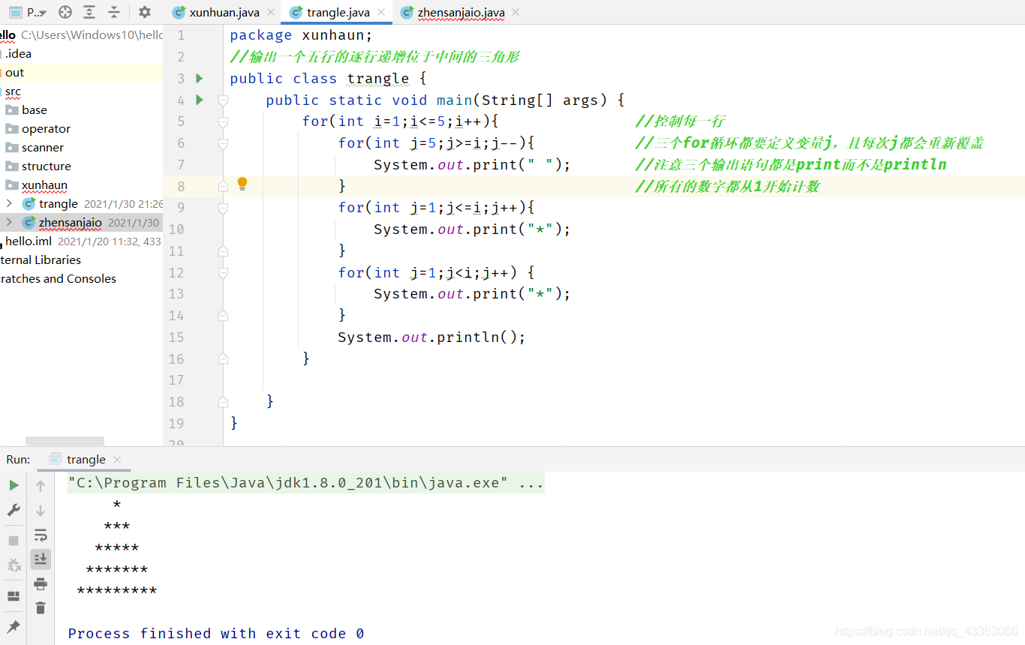This screenshot has width=1025, height=645.
Task: Run main method from line 4 gutter arrow
Action: coord(199,100)
